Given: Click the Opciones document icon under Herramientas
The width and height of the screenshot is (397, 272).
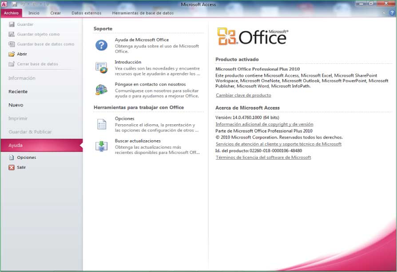Looking at the screenshot, I should click(x=102, y=124).
